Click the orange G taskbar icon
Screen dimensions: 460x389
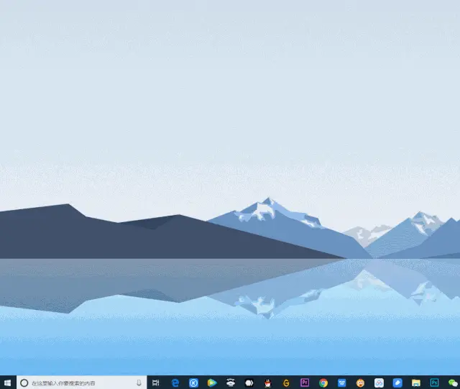point(286,383)
